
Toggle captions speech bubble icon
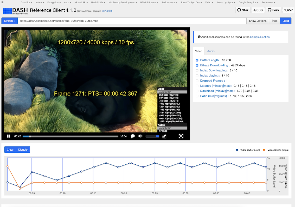click(x=133, y=136)
